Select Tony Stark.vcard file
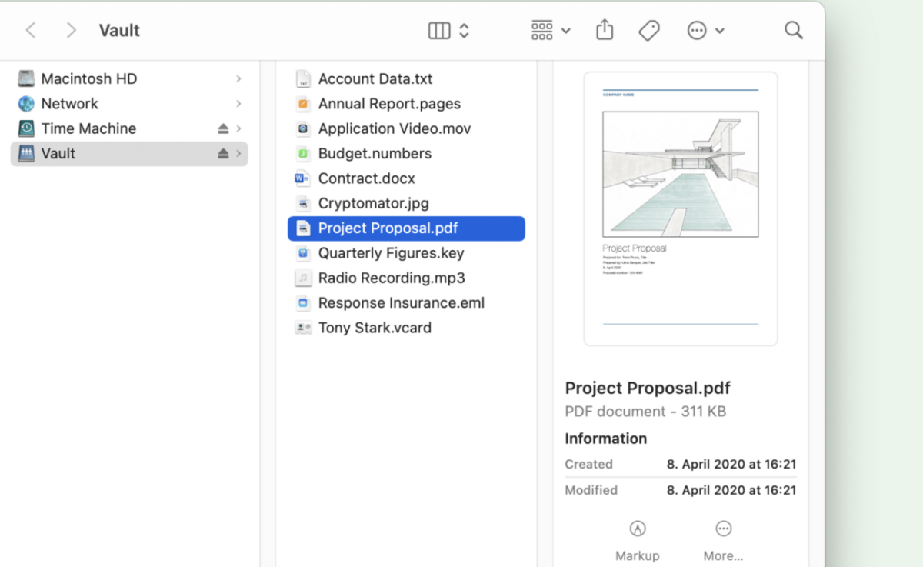The height and width of the screenshot is (567, 923). 375,328
